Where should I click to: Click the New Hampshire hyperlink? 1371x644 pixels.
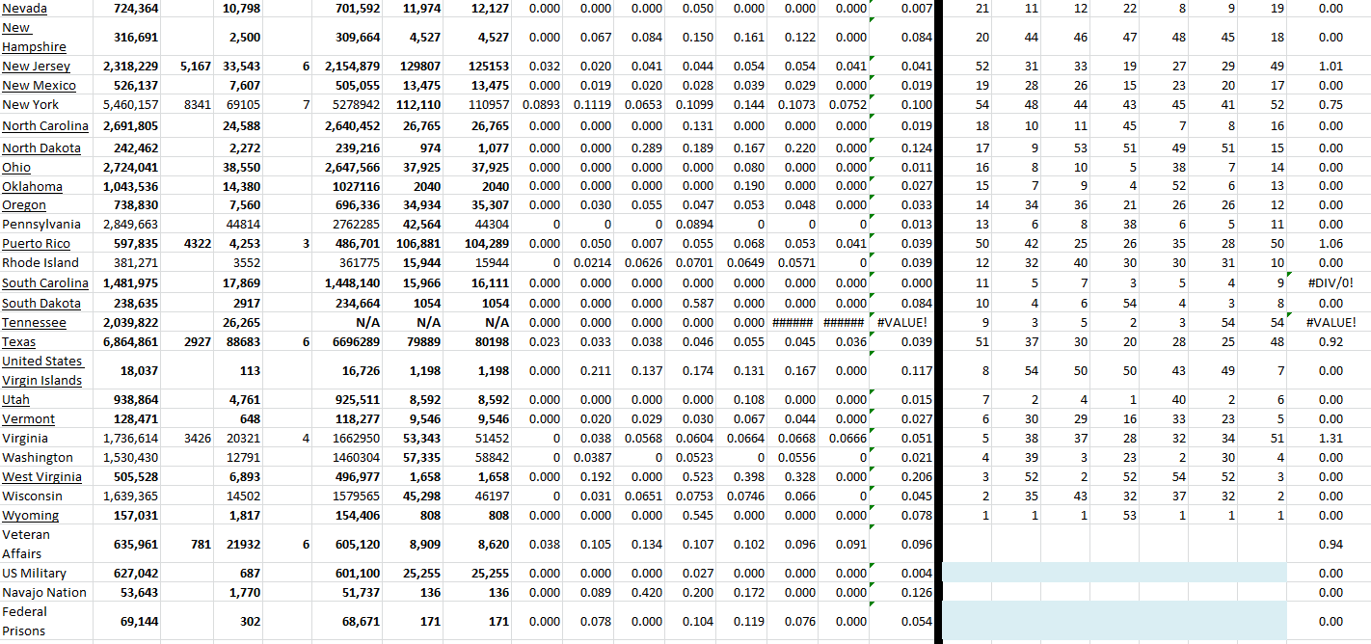point(34,38)
